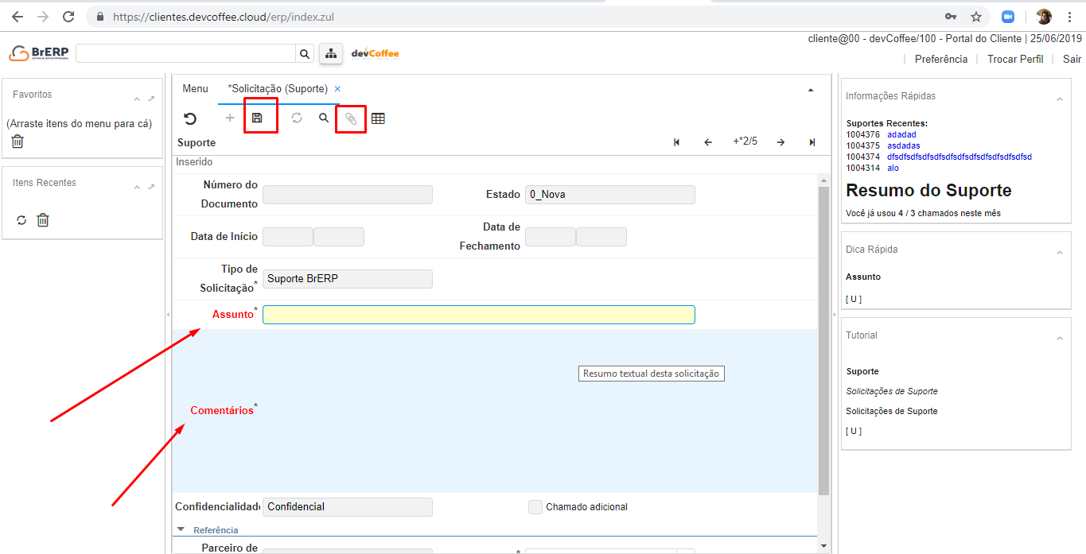Go to the first record arrow

(676, 142)
